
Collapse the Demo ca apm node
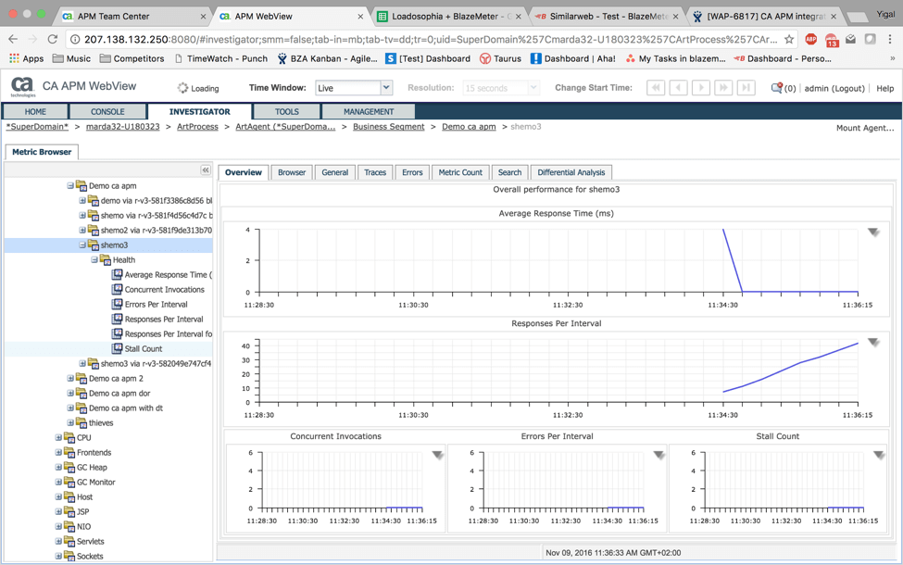pos(70,185)
